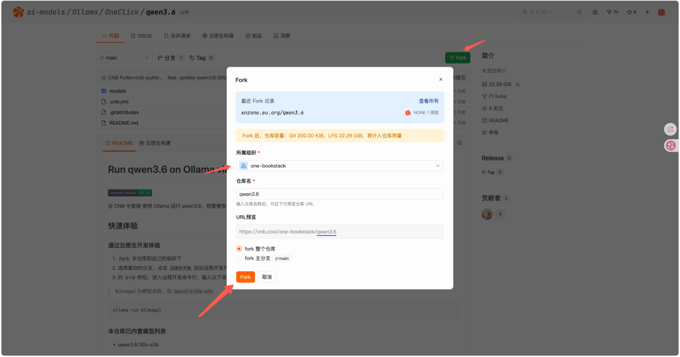Click the bar chart icon in header
This screenshot has height=357, width=680.
[596, 12]
